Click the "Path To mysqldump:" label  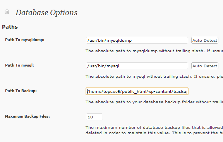(x=25, y=40)
